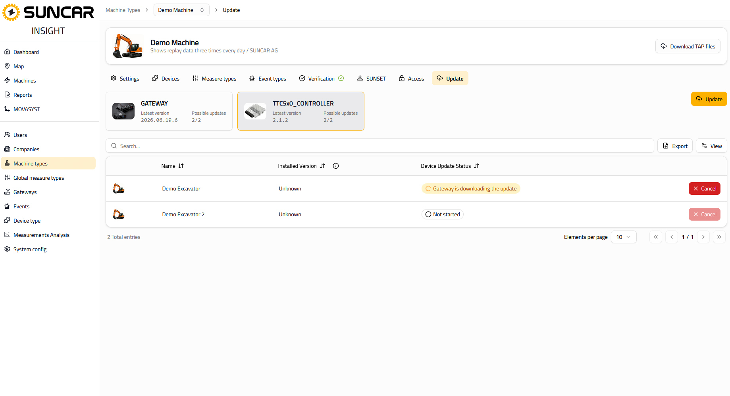Select the TTC5x0_CONTROLLER device card
This screenshot has width=730, height=396.
pos(301,111)
